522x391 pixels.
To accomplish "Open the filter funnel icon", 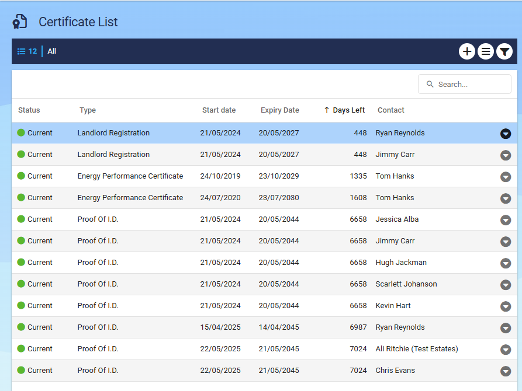I will [x=504, y=51].
